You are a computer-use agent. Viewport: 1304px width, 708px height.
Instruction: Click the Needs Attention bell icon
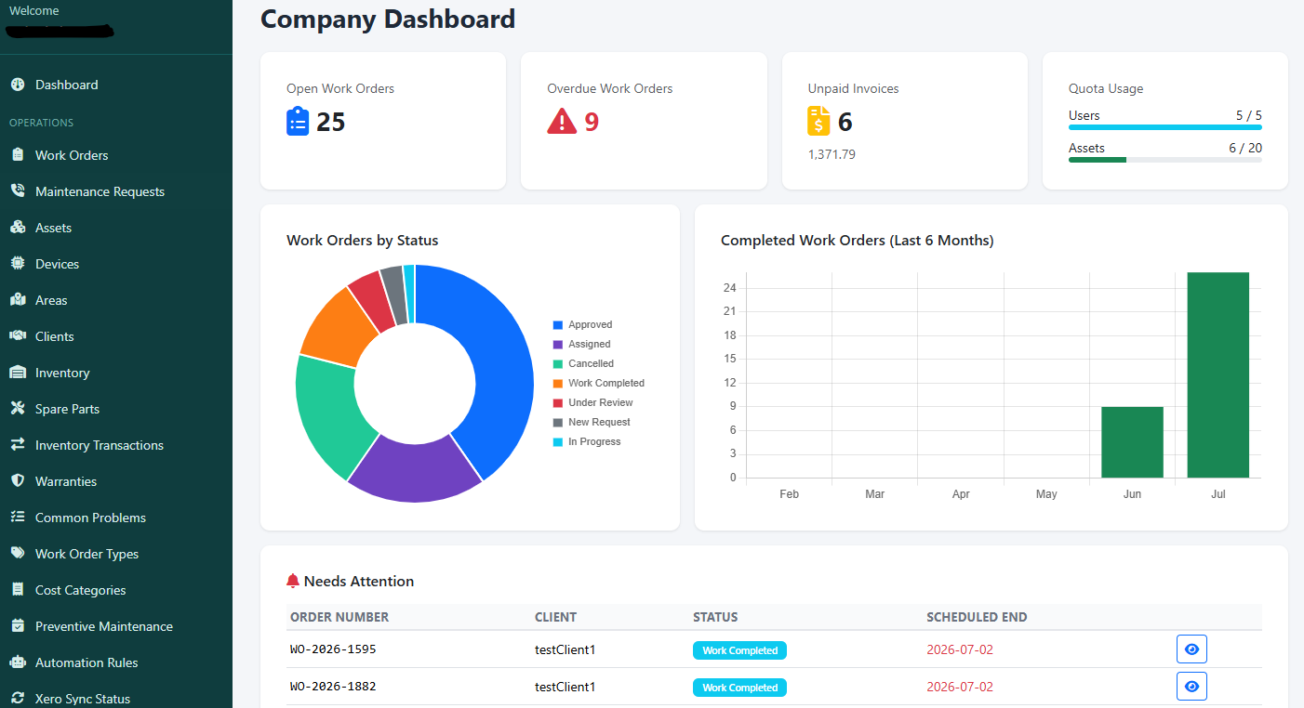click(293, 581)
